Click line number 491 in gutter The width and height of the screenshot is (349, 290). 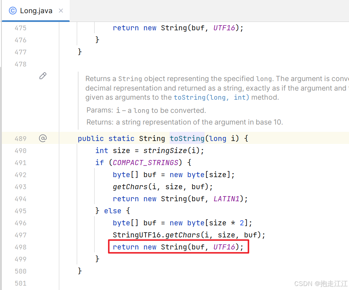tap(20, 163)
